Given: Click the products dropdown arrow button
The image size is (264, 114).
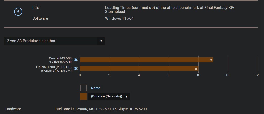Looking at the screenshot, I should [101, 41].
